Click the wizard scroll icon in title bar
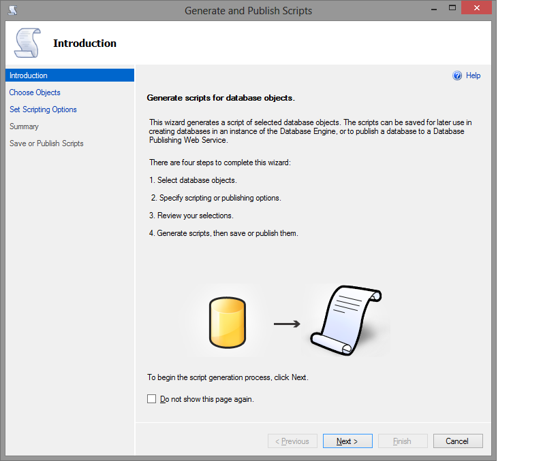Viewport: 558px width, 461px height. [12, 10]
